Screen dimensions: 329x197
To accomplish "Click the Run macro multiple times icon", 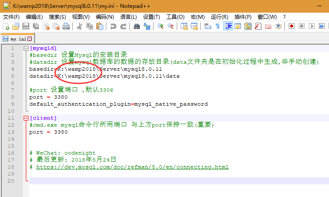I will (x=322, y=26).
